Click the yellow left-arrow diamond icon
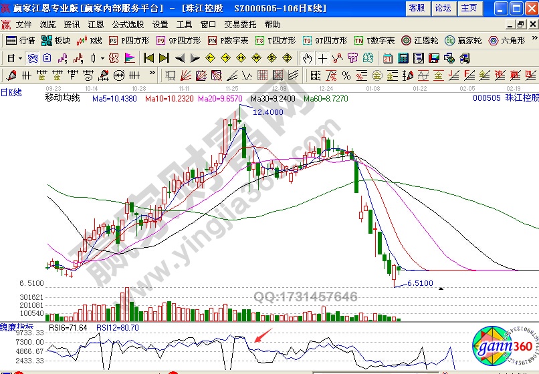The width and height of the screenshot is (539, 374). pos(210,58)
